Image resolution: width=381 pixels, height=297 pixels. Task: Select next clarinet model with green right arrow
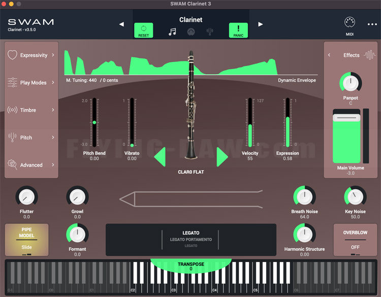click(x=222, y=157)
